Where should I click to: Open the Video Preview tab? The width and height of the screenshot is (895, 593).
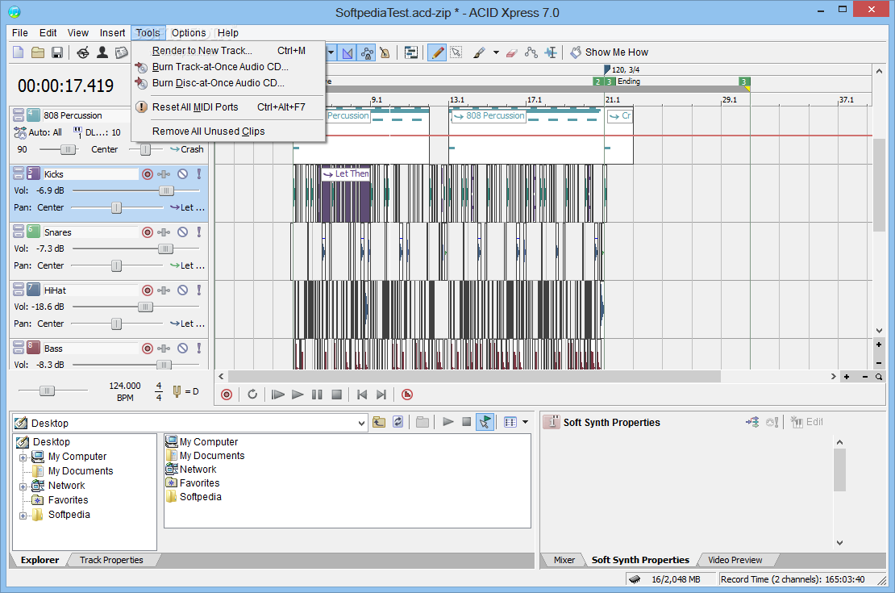[735, 560]
